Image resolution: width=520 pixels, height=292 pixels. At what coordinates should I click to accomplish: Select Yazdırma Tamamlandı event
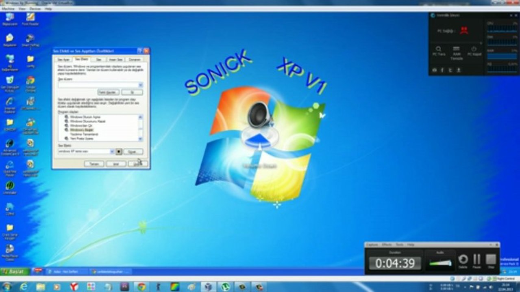(84, 134)
